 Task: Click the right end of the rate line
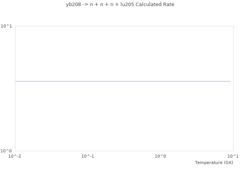(230, 81)
